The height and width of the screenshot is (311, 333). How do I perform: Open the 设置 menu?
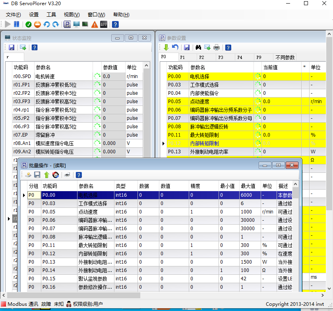pyautogui.click(x=34, y=15)
